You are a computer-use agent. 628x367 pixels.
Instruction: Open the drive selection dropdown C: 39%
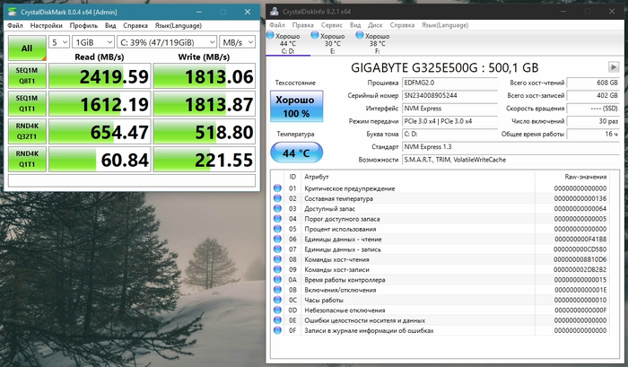(x=167, y=42)
